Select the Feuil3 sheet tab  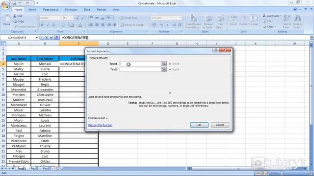47,169
